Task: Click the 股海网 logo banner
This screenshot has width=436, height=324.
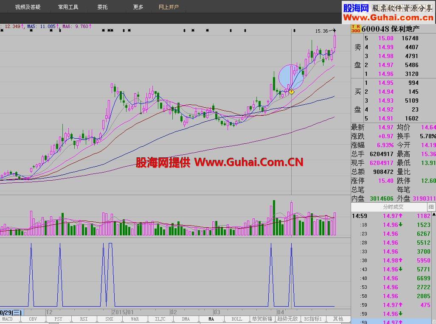Action: pyautogui.click(x=388, y=12)
